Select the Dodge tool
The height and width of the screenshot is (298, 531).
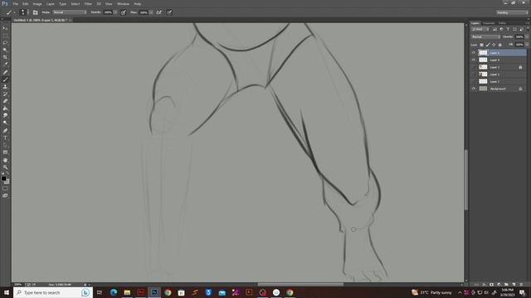point(5,123)
